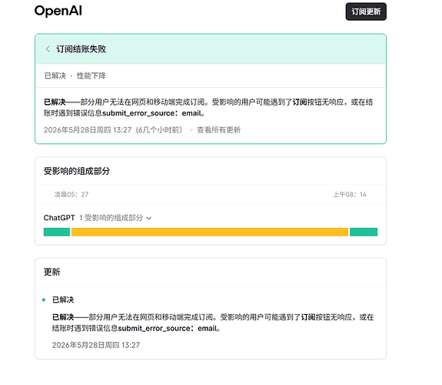Image resolution: width=442 pixels, height=385 pixels.
Task: Click the 上午08:14 end time label
Action: [x=350, y=194]
